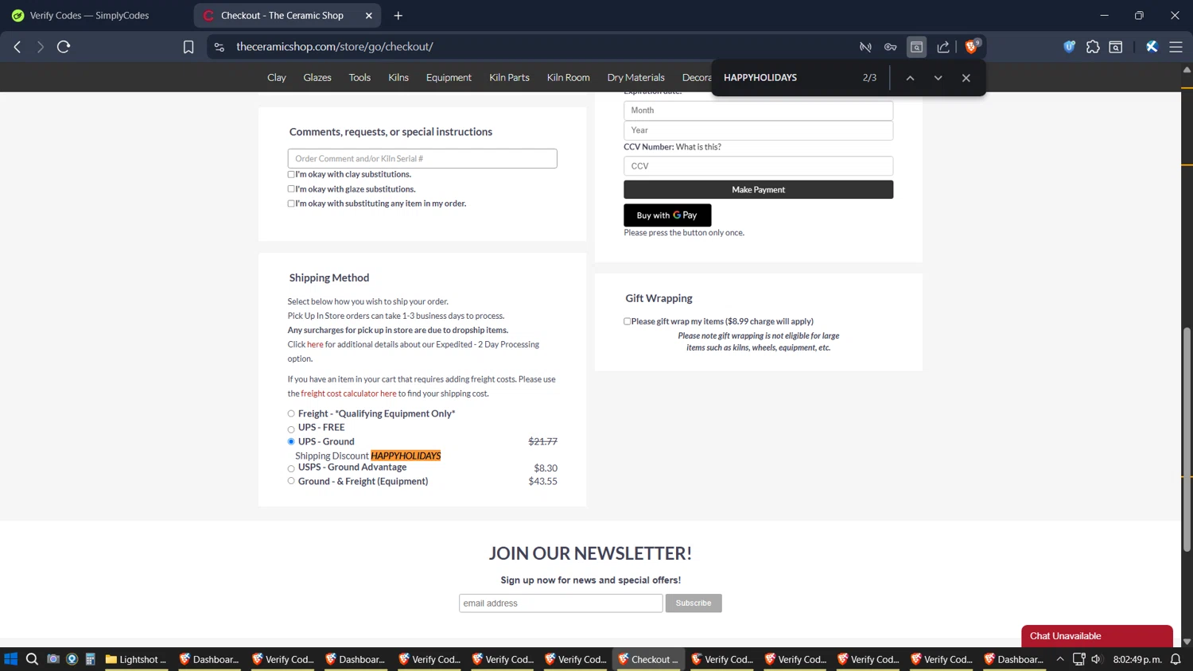Screen dimensions: 1193x671
Task: Open the freight cost calculator link
Action: click(348, 394)
